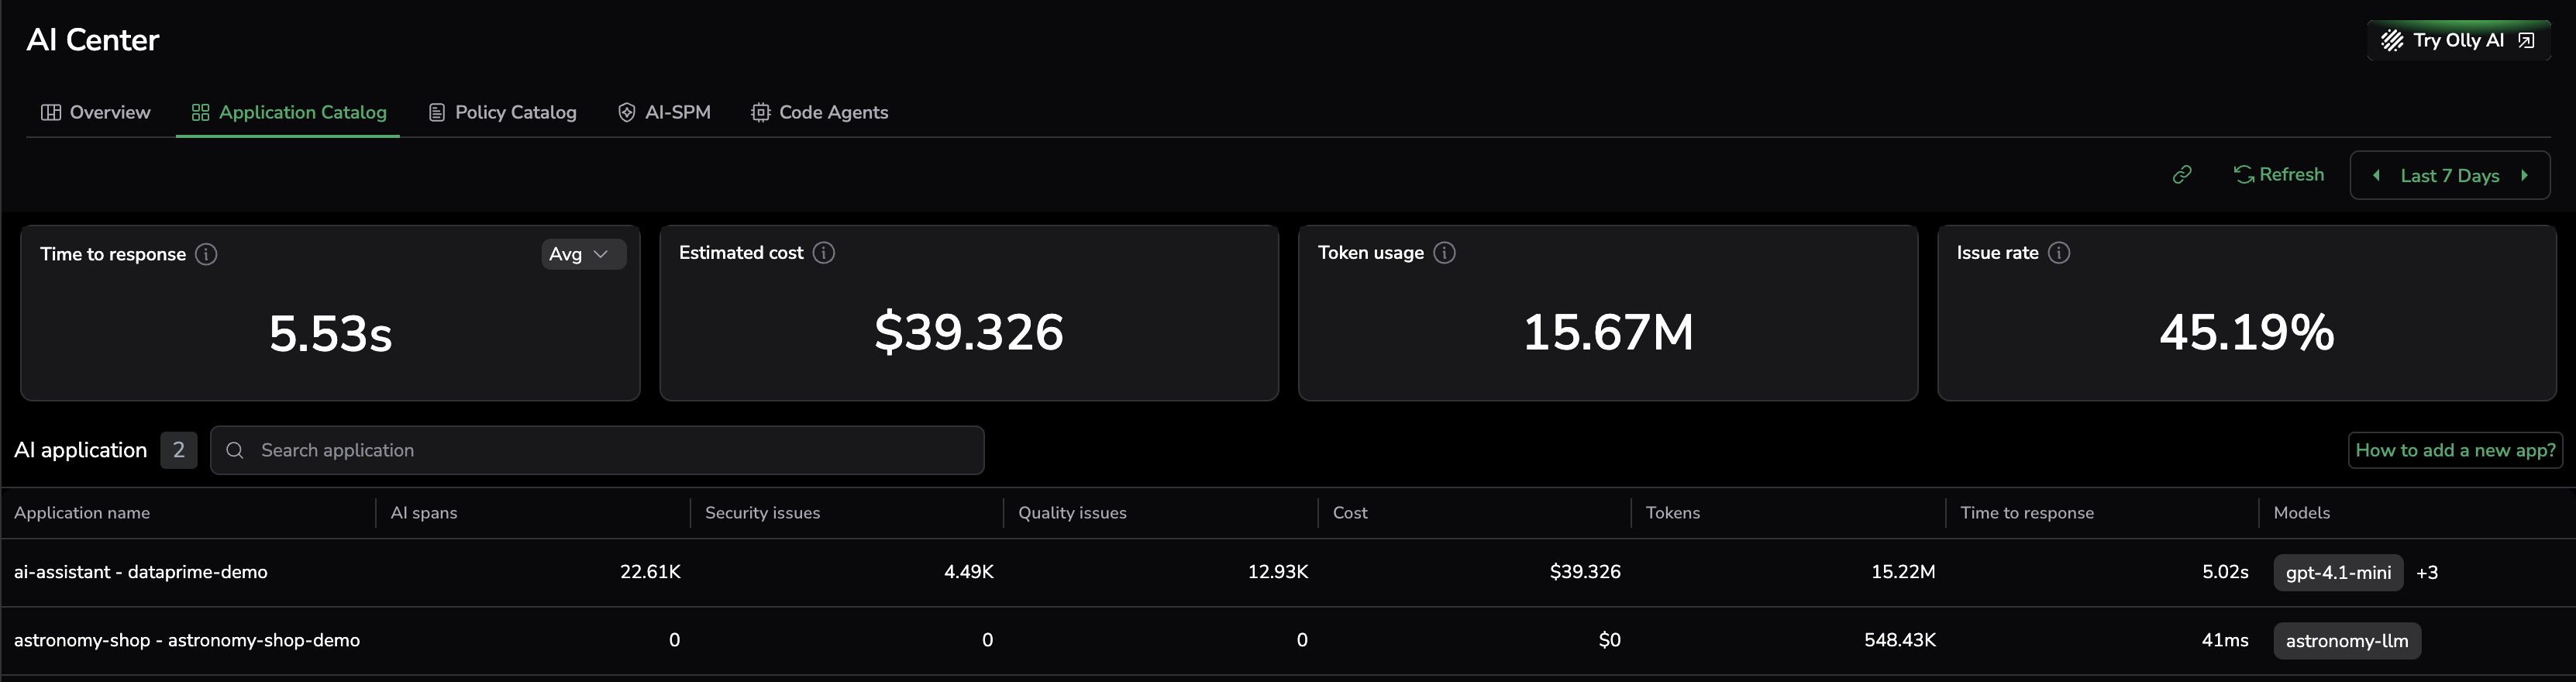Open the Last 7 Days time picker
The image size is (2576, 682).
coord(2449,176)
